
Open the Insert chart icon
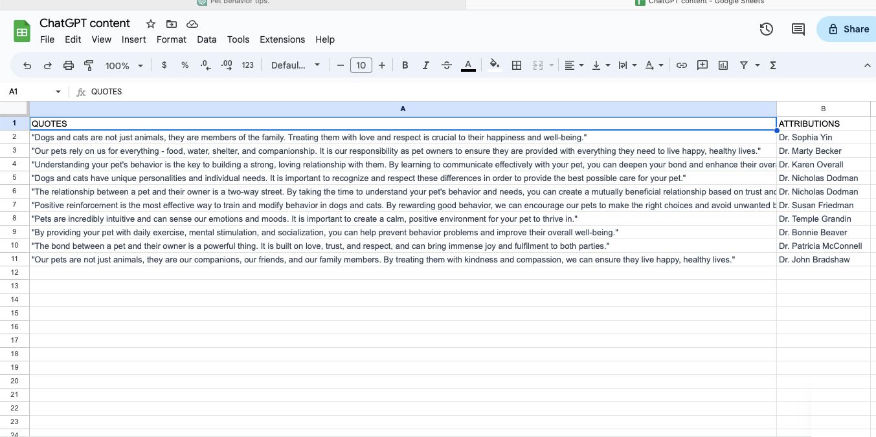click(723, 65)
